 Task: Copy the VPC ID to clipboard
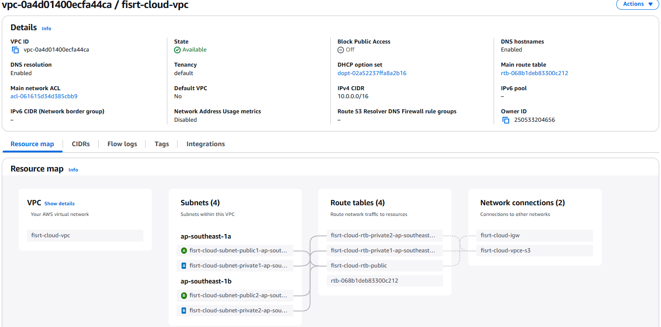[15, 49]
